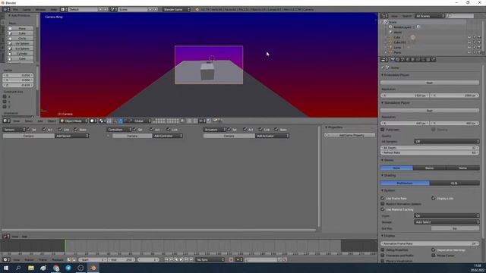The image size is (486, 273).
Task: Open the 3D view editor type selector
Action: point(6,121)
